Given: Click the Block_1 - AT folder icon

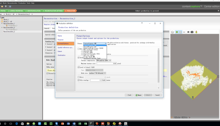Looking at the screenshot, I should 2,21.
